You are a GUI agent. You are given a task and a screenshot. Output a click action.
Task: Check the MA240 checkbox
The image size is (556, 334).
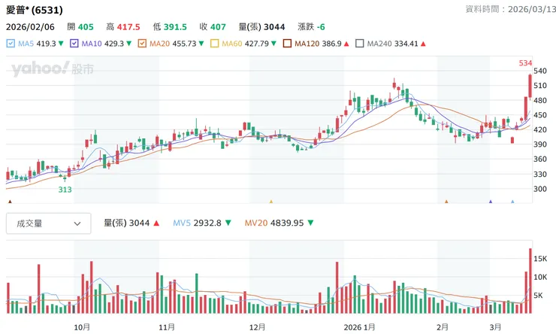(x=359, y=44)
